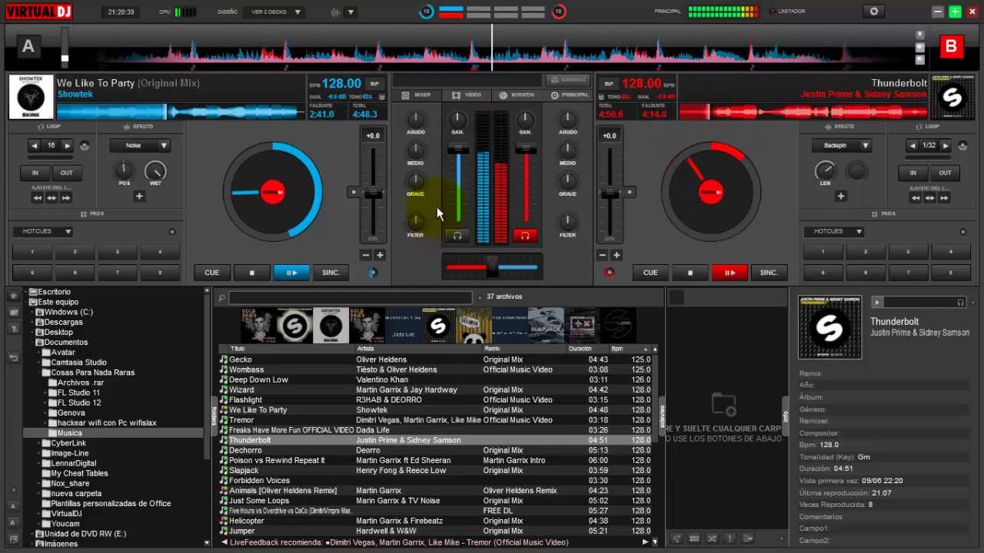Image resolution: width=984 pixels, height=553 pixels.
Task: Click the CUE button on deck B
Action: [x=650, y=273]
